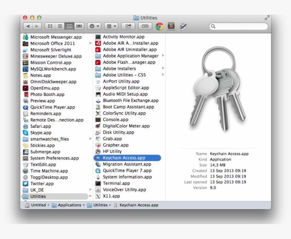291x239 pixels.
Task: Click the VoiceOver Utility.app icon
Action: 98,190
